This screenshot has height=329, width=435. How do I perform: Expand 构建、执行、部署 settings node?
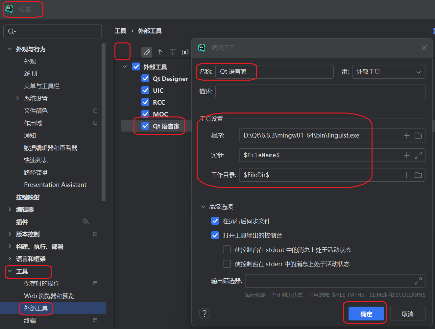coord(10,246)
